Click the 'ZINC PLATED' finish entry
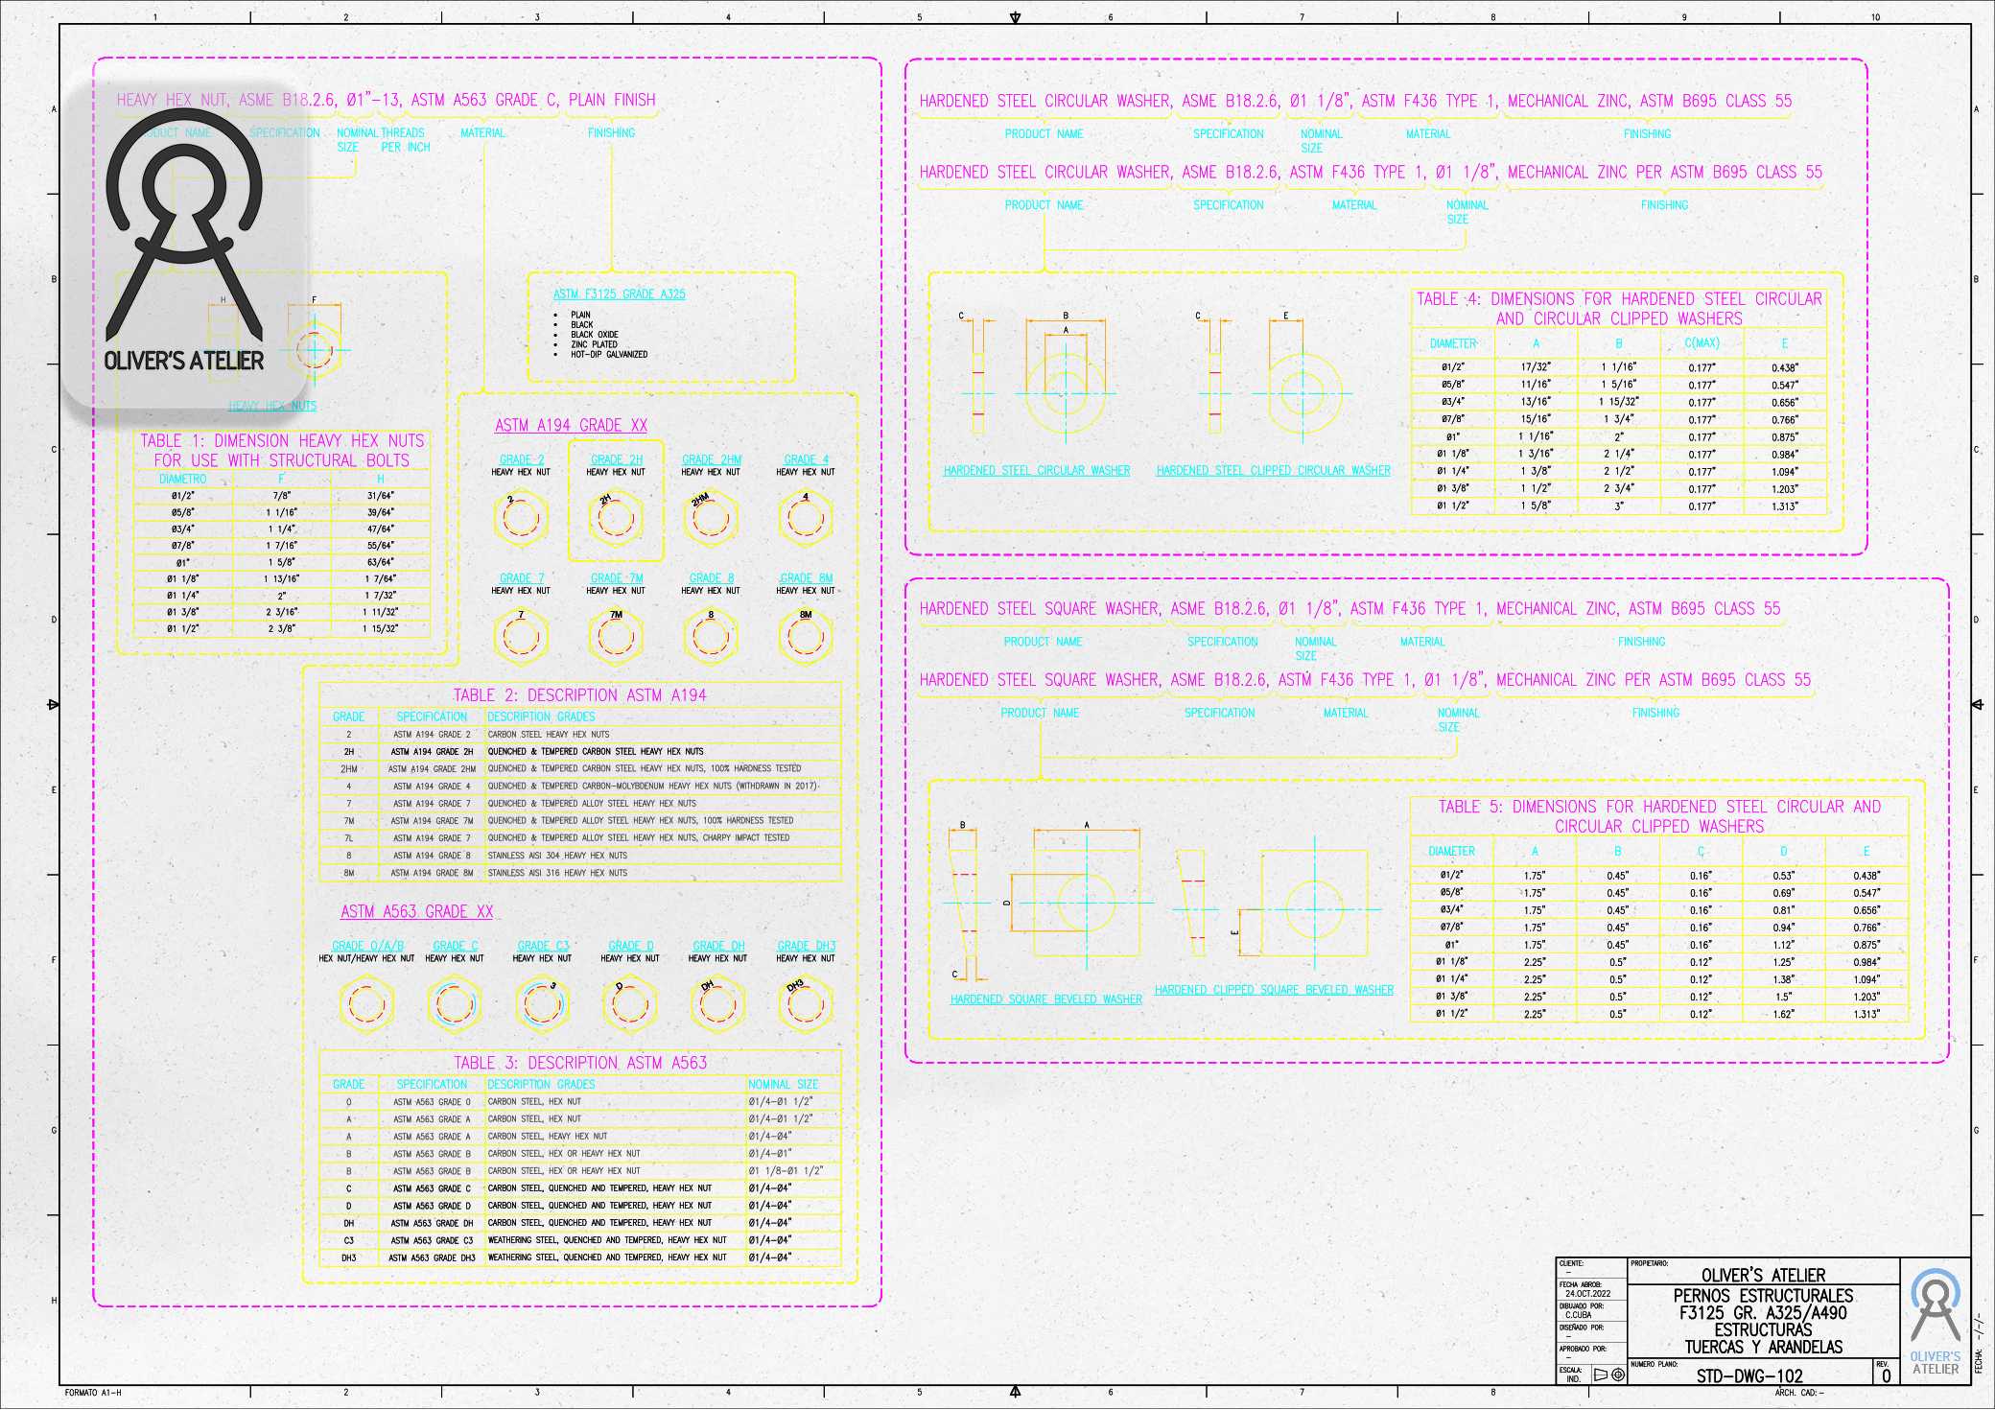 (595, 344)
